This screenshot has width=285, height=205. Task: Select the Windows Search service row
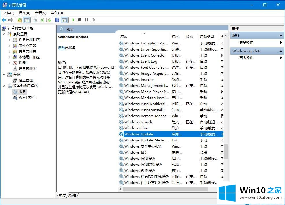pos(171,122)
